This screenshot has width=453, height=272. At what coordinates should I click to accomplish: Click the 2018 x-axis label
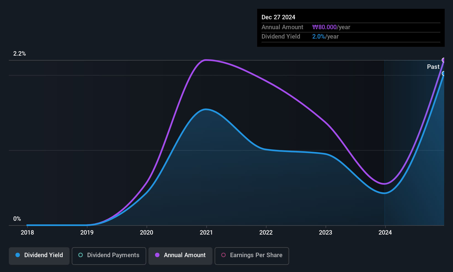(x=27, y=233)
